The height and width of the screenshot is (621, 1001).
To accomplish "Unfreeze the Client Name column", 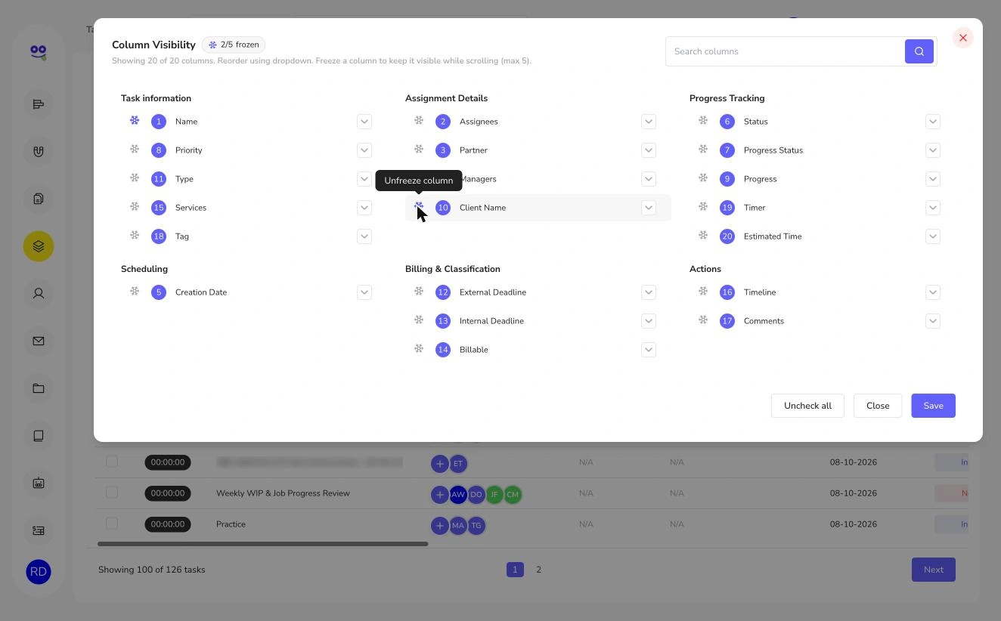I will coord(419,206).
